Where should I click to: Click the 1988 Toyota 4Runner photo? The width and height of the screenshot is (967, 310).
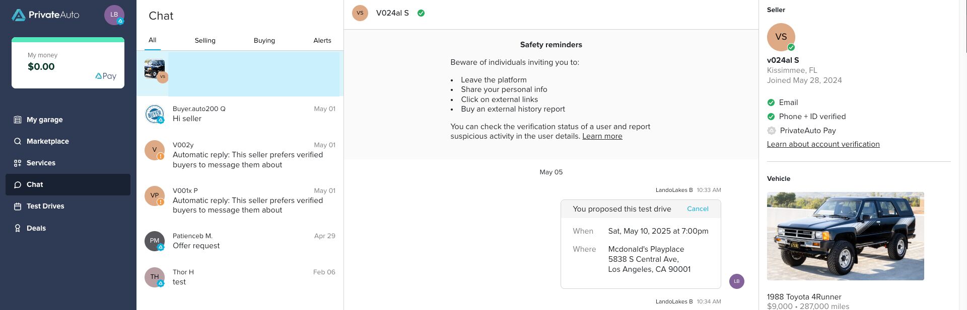point(845,236)
